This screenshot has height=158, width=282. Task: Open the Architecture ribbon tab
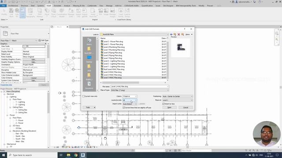pyautogui.click(x=13, y=6)
